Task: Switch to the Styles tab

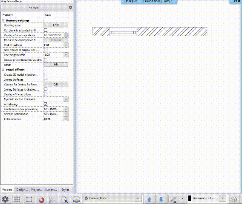Action: tap(65, 190)
